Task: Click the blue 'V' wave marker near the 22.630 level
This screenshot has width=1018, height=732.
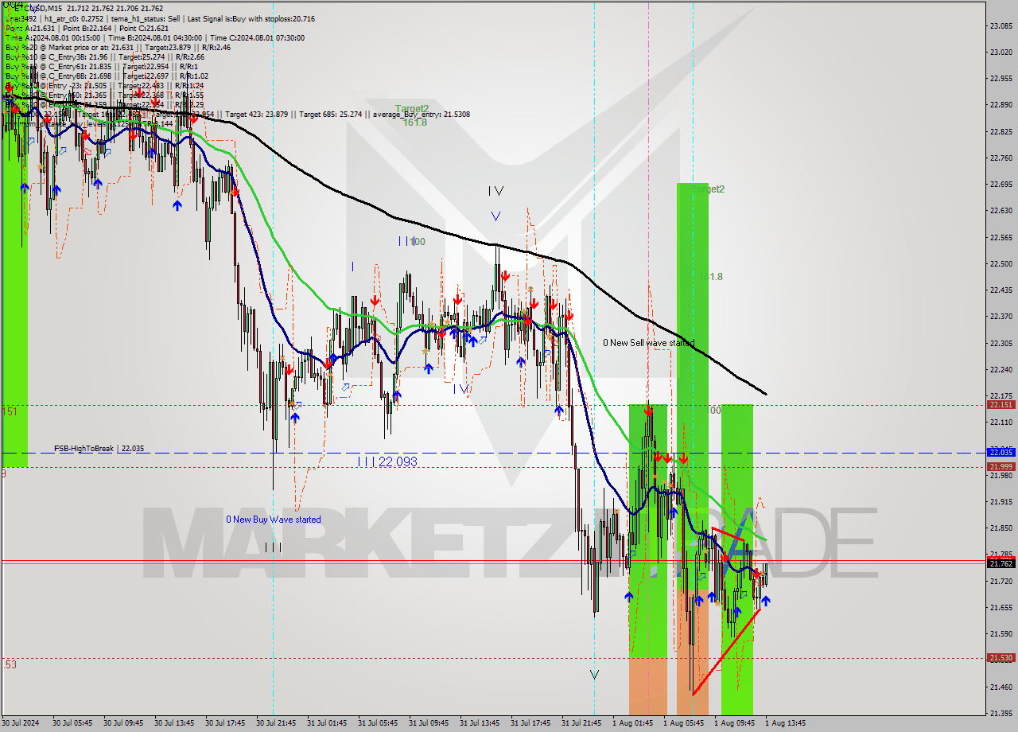Action: click(495, 216)
